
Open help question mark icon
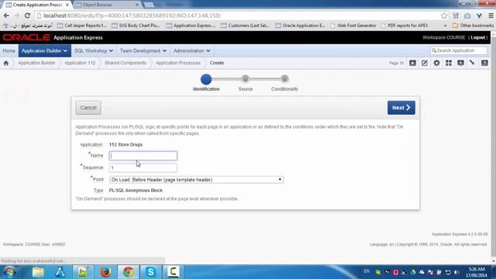tap(484, 63)
